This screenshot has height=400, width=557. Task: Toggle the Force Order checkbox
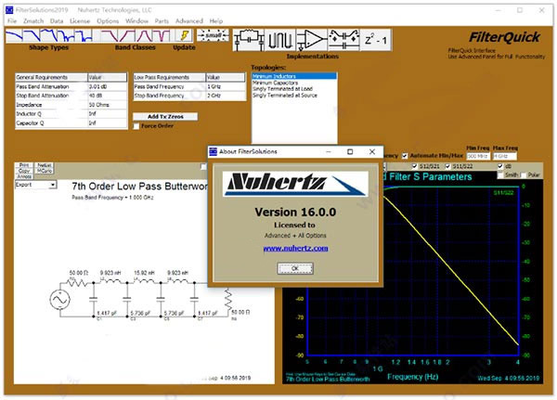tap(136, 126)
